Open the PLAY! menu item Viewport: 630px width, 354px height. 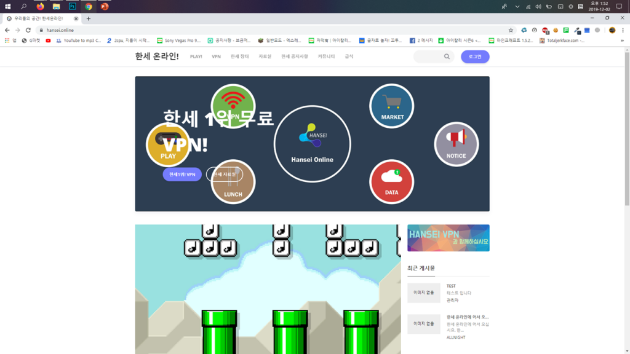[196, 57]
